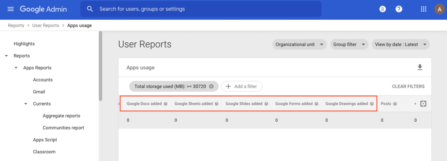Click the Add a filter button
The width and height of the screenshot is (447, 161).
[241, 86]
